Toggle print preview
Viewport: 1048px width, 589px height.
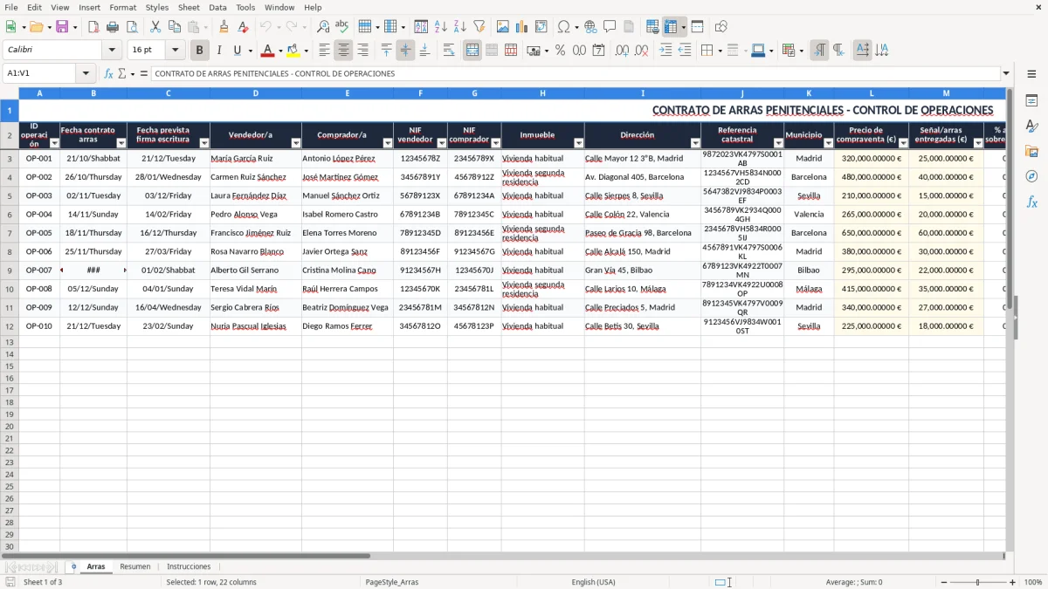click(132, 27)
